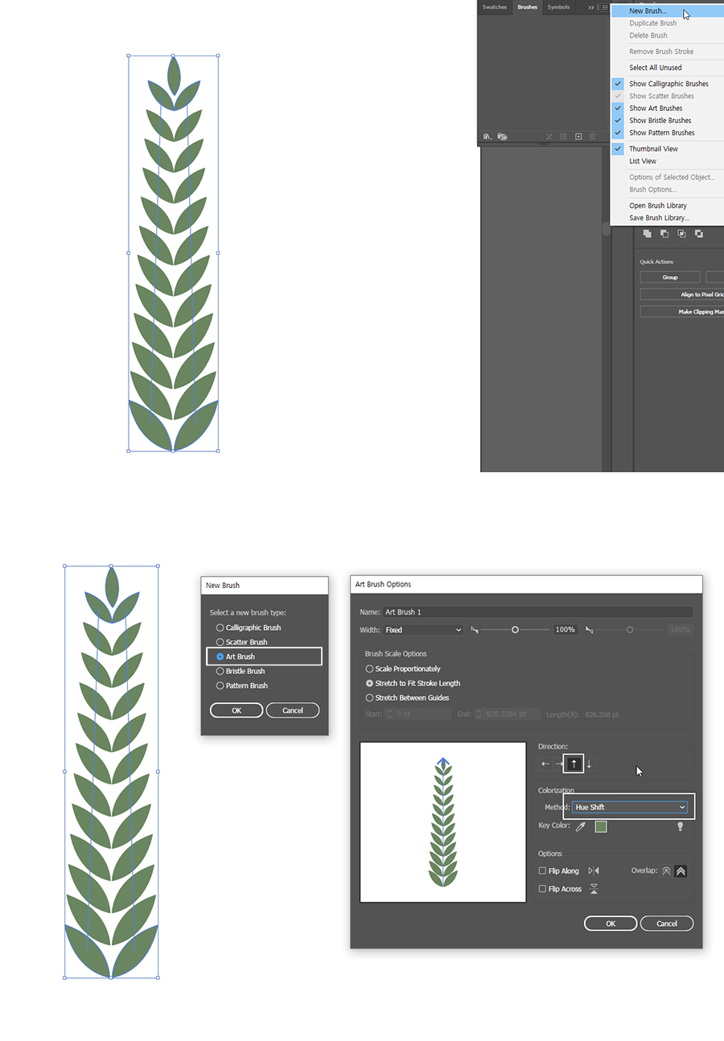Click the Start value stepper arrows
Screen dimensions: 724x1041
tap(389, 714)
